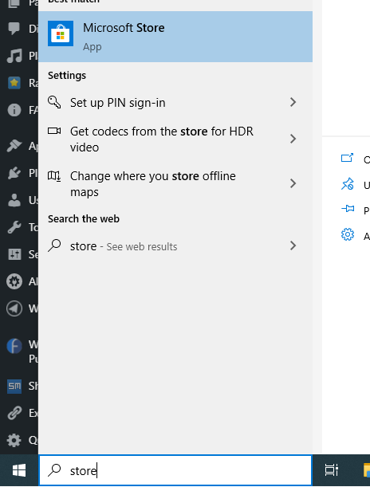This screenshot has width=370, height=487.
Task: Click the Plugins plug icon in sidebar
Action: [14, 173]
